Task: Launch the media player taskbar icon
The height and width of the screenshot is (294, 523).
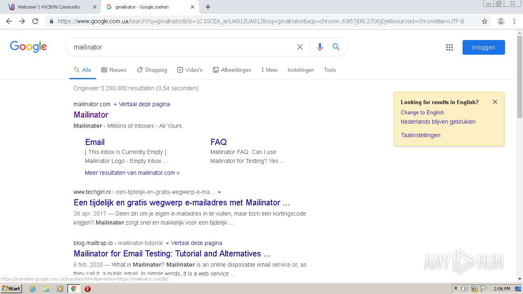Action: [x=60, y=289]
